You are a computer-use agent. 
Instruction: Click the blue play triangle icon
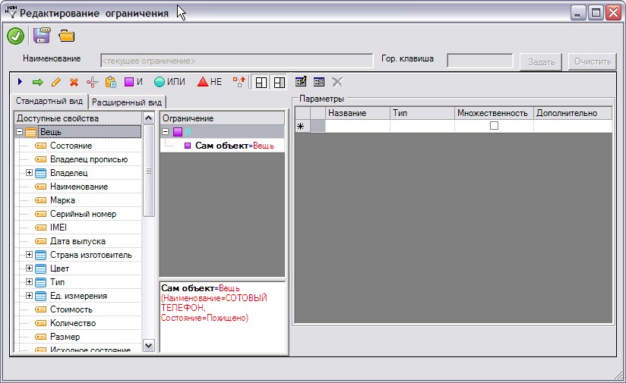pos(20,82)
